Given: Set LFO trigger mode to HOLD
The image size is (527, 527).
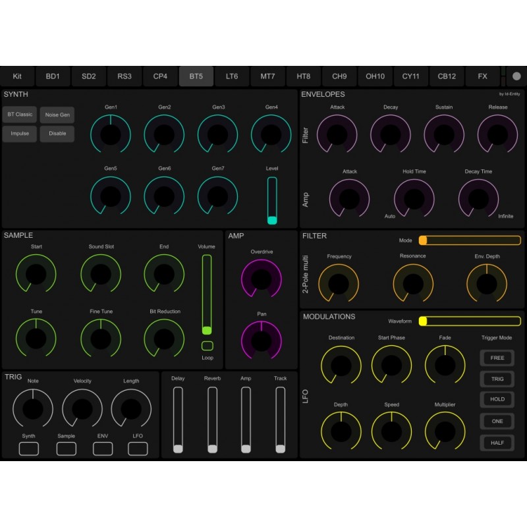Looking at the screenshot, I should (x=497, y=399).
